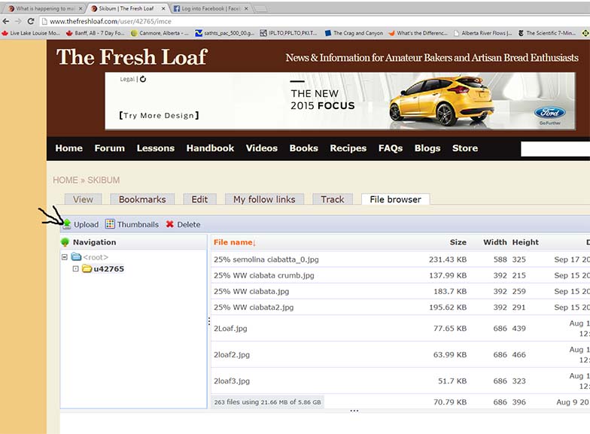Switch to the Bookmarks tab
This screenshot has height=434, width=590.
(x=142, y=199)
